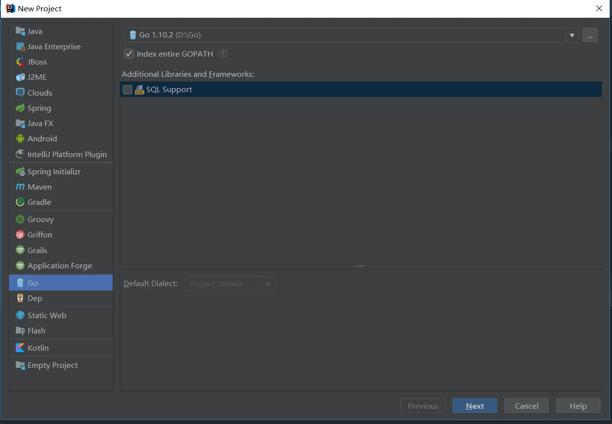This screenshot has height=424, width=612.
Task: Choose the Griffon icon
Action: point(20,234)
